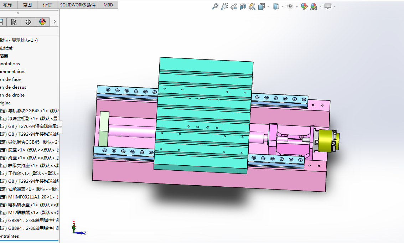Click the yellow servo motor in the model
Image resolution: width=404 pixels, height=243 pixels.
click(x=326, y=141)
